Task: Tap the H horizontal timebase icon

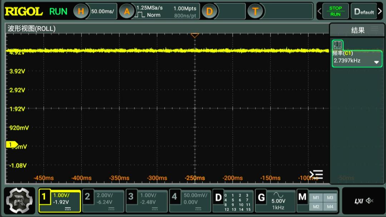Action: (x=81, y=11)
